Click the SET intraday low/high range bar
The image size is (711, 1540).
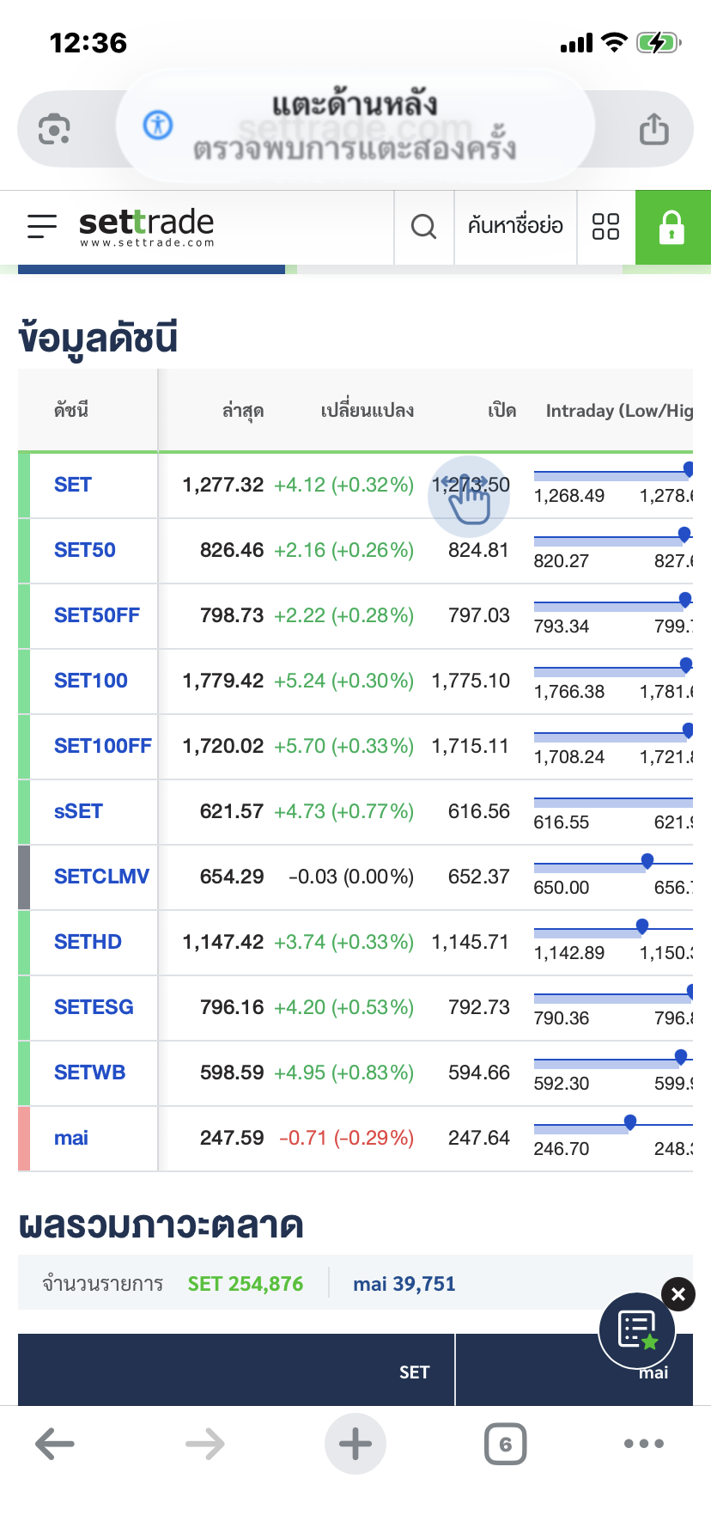(611, 474)
